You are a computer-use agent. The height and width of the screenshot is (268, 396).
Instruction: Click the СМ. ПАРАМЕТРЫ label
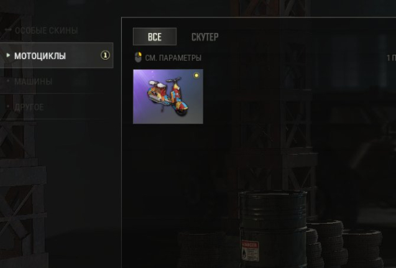click(x=173, y=58)
